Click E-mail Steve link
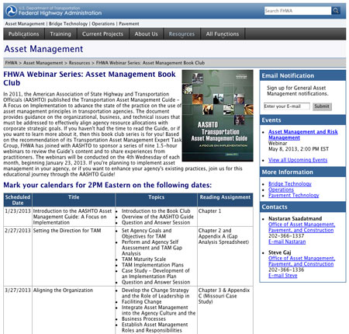This screenshot has width=349, height=334. point(283,276)
